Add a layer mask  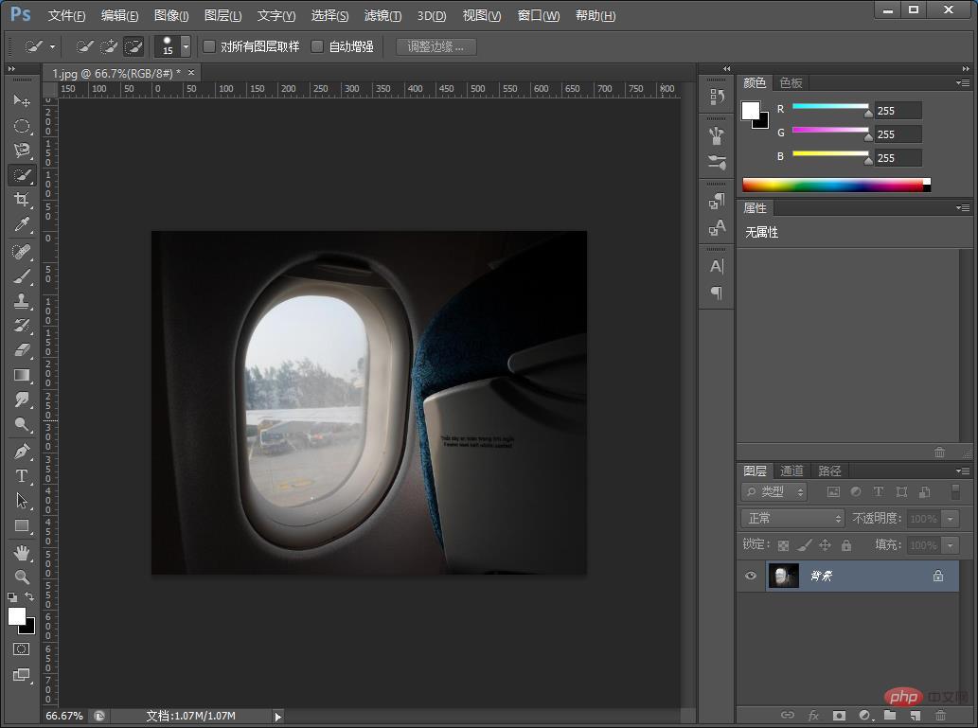839,716
